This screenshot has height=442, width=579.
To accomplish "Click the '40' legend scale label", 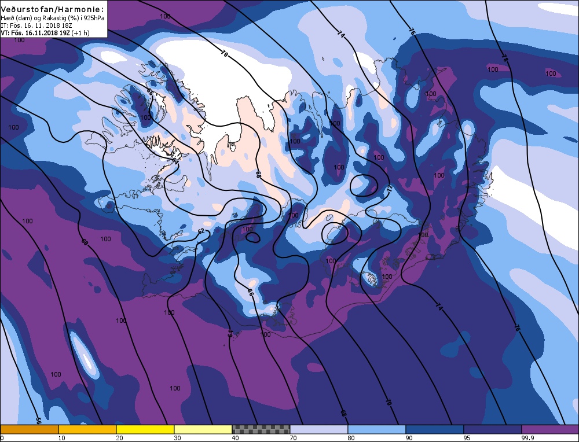I will [235, 438].
